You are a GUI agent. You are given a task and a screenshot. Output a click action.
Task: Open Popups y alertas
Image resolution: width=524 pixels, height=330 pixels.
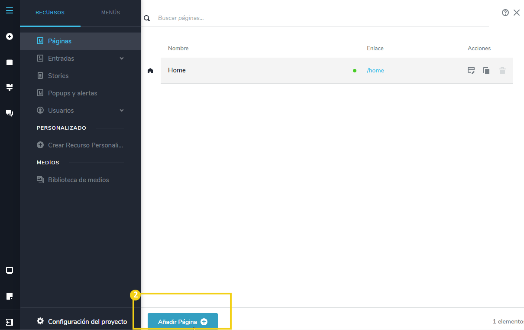(81, 93)
